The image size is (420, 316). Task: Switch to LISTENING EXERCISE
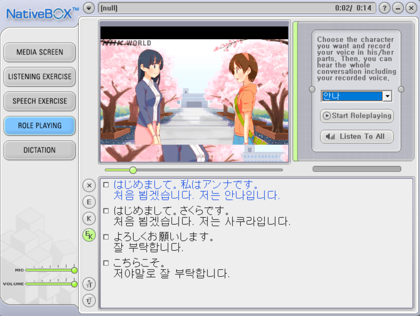[40, 77]
